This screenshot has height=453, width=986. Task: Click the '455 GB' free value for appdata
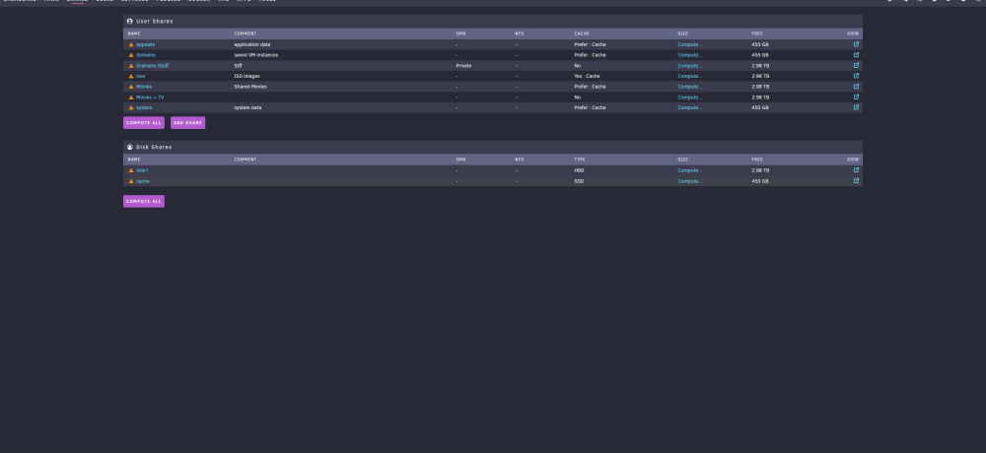click(759, 44)
